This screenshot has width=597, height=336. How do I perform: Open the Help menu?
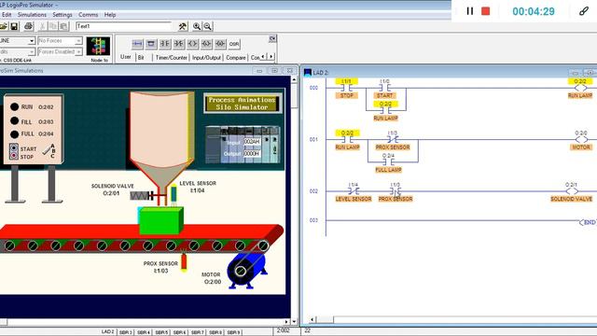[110, 15]
